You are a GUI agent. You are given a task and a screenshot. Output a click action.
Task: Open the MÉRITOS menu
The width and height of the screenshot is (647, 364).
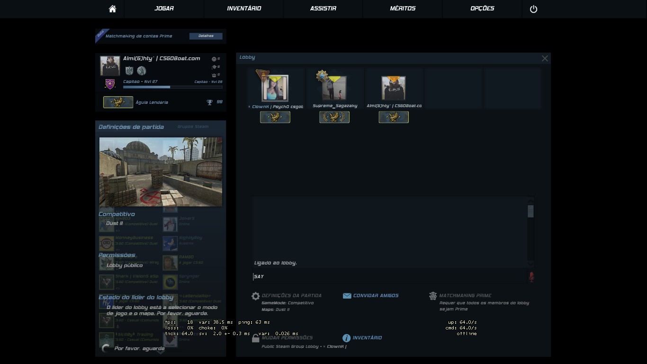[x=403, y=9]
